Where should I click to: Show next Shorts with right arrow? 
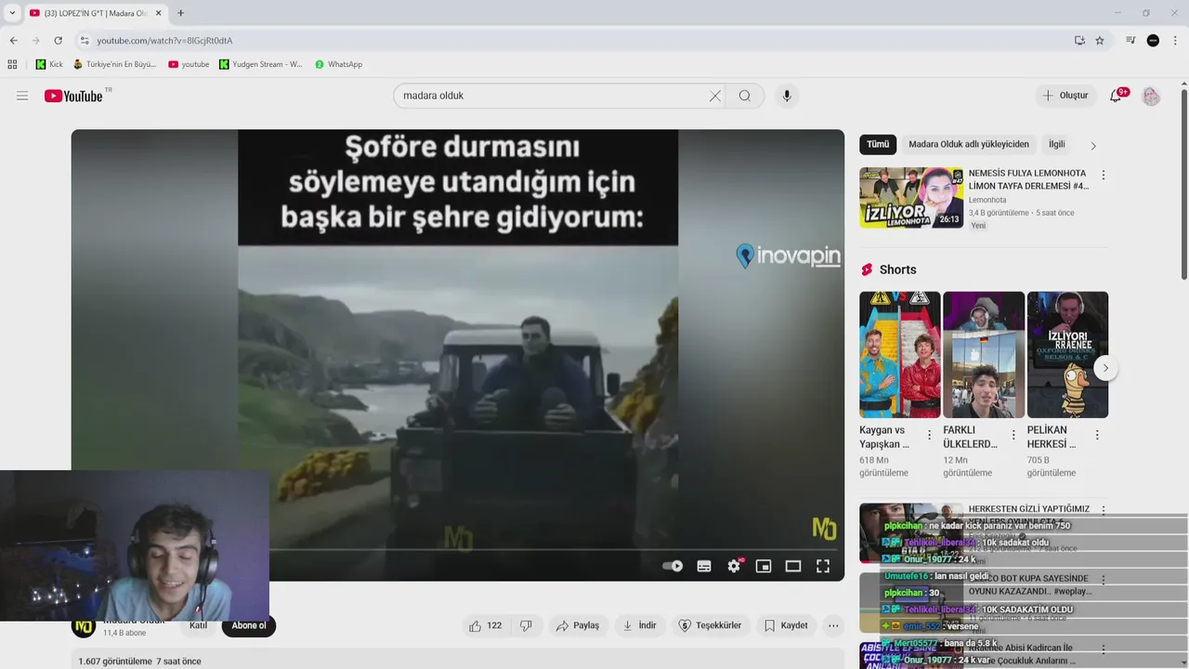coord(1105,368)
